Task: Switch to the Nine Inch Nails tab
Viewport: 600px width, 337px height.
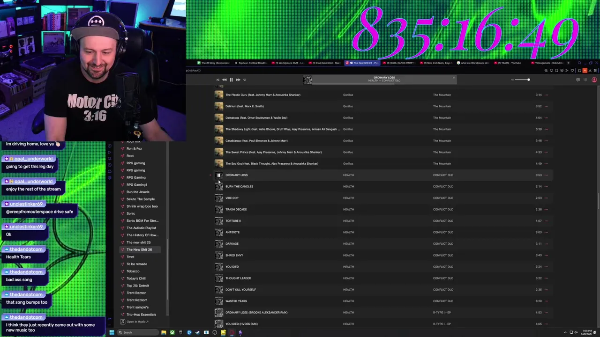Action: click(x=437, y=63)
